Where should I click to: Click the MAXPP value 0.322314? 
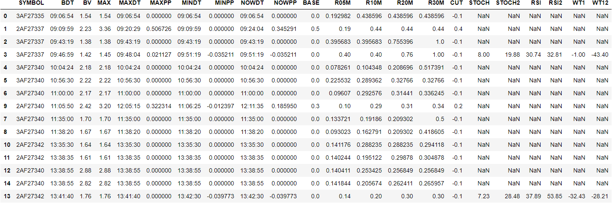pyautogui.click(x=158, y=106)
